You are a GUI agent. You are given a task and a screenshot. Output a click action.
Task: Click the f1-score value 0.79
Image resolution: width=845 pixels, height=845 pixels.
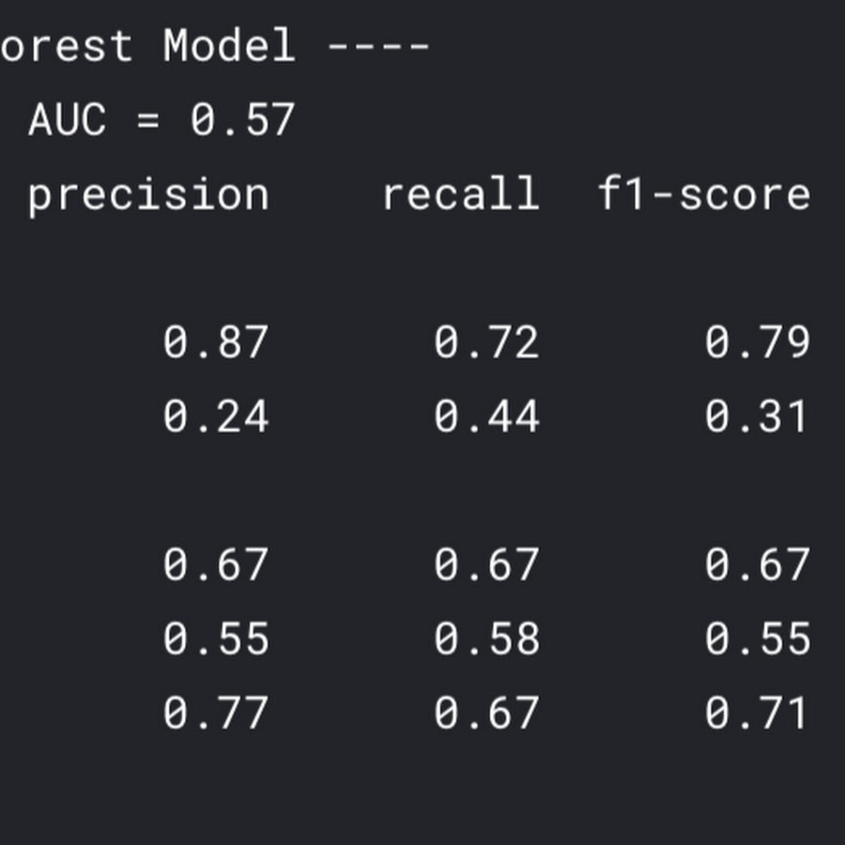tap(757, 342)
